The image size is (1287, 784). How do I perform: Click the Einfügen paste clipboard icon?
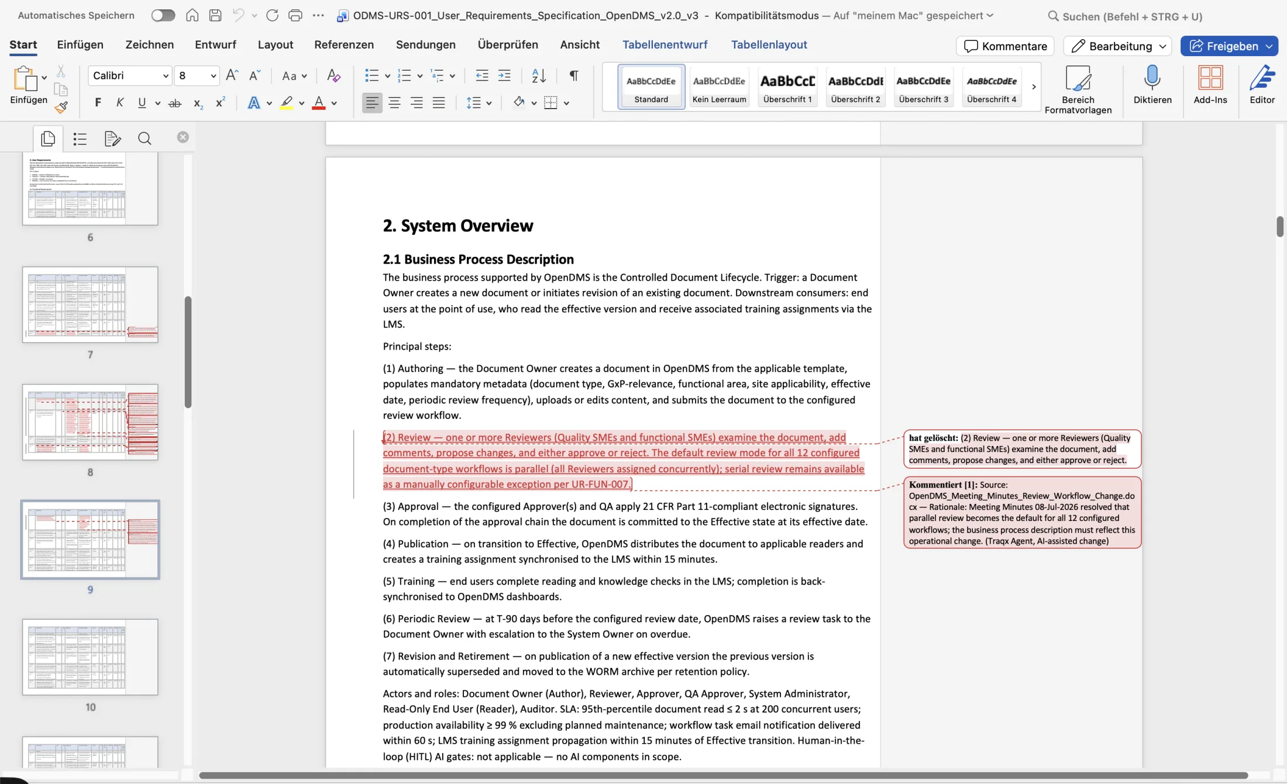pos(25,78)
